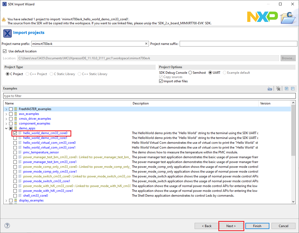Click the Finish button
Image resolution: width=299 pixels, height=233 pixels.
click(257, 226)
